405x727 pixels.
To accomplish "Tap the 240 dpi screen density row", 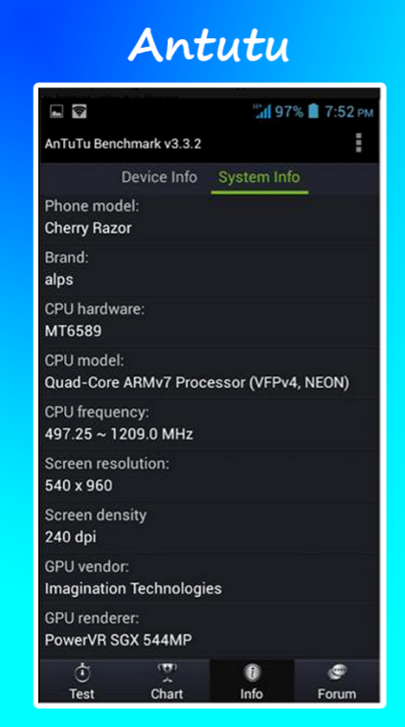I will pos(210,526).
